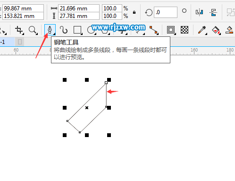Pick the nested-squares Contour effect tool
235x181 pixels.
pyautogui.click(x=171, y=30)
